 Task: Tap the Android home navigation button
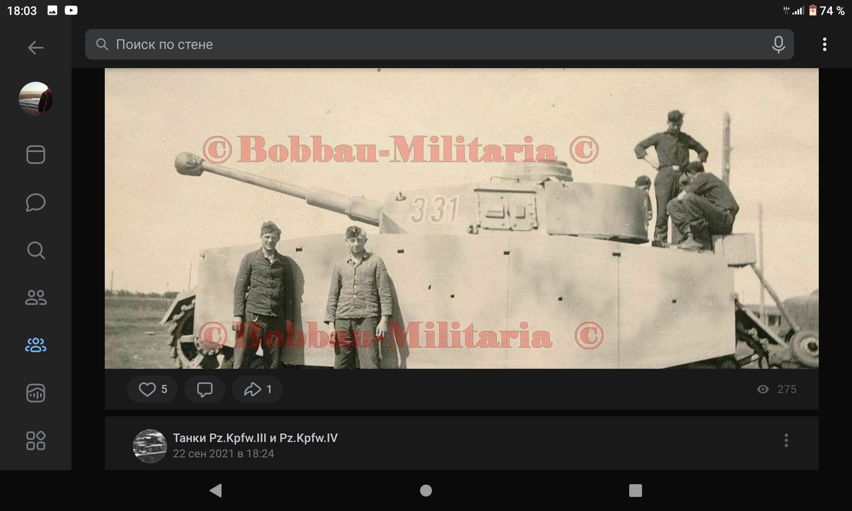(x=426, y=490)
